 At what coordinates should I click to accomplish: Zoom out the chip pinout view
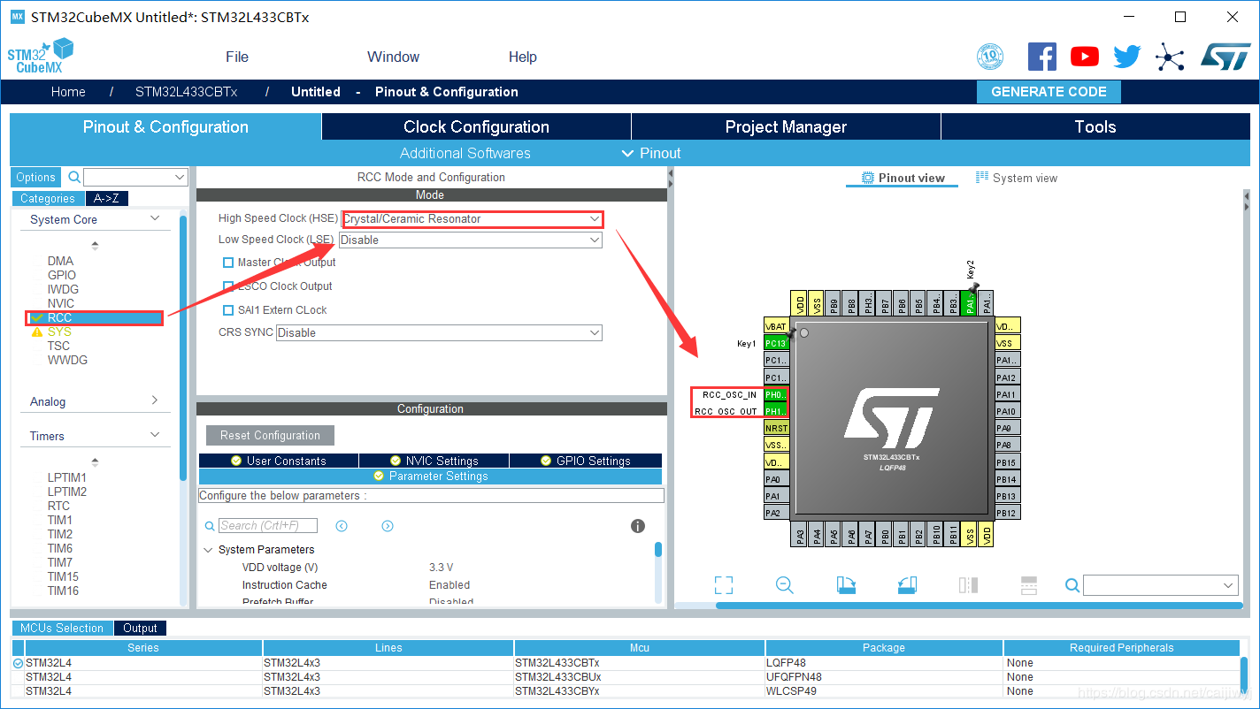tap(784, 585)
